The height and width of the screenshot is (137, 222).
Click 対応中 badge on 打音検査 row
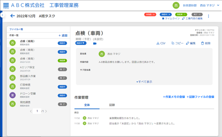(x=62, y=87)
